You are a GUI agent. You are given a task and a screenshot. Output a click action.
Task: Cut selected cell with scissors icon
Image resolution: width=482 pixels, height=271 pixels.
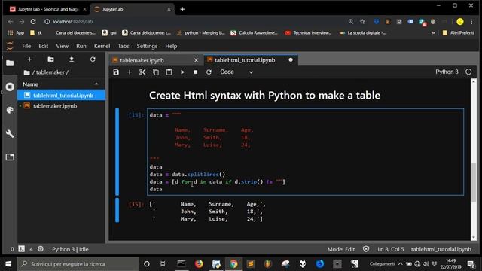pyautogui.click(x=142, y=72)
